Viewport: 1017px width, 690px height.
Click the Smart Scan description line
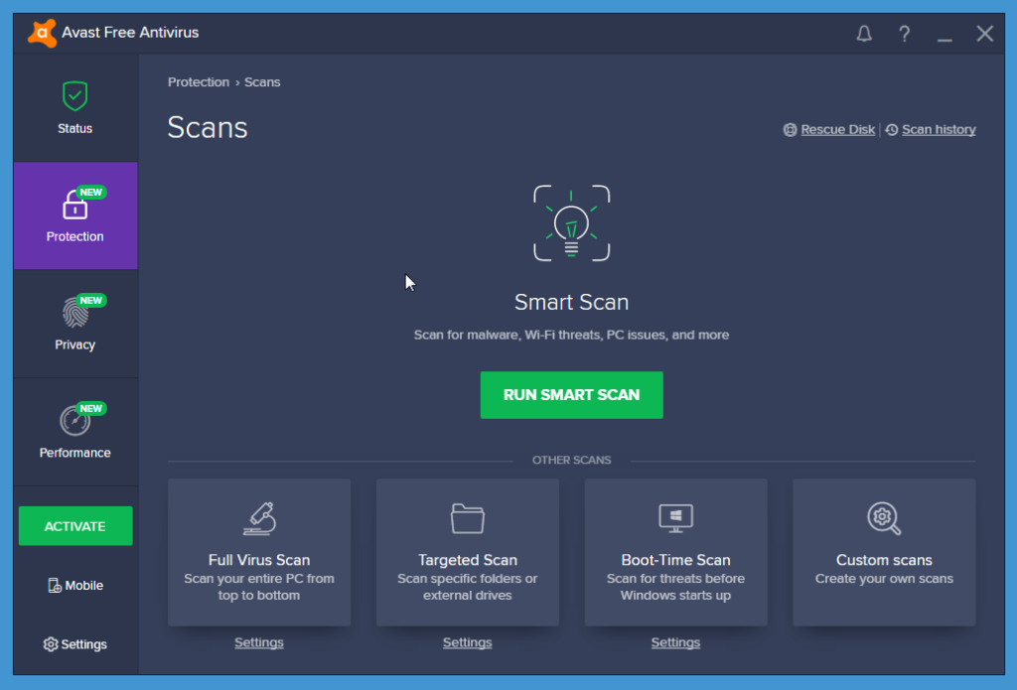pyautogui.click(x=571, y=336)
